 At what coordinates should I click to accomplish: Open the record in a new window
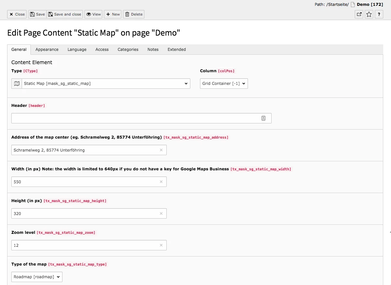pos(359,14)
